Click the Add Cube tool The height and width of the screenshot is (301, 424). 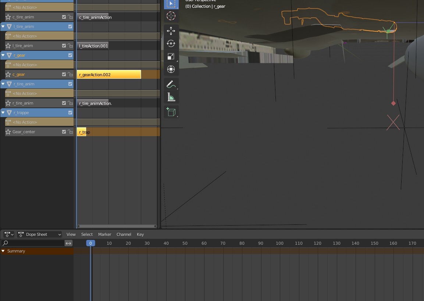[x=171, y=112]
